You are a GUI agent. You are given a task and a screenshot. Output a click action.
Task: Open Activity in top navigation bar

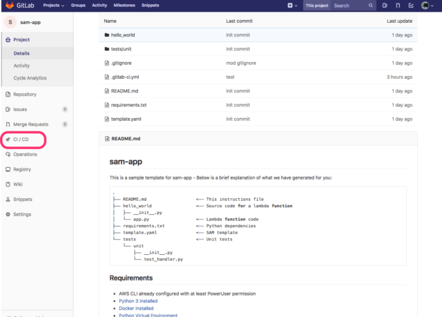[x=99, y=6]
